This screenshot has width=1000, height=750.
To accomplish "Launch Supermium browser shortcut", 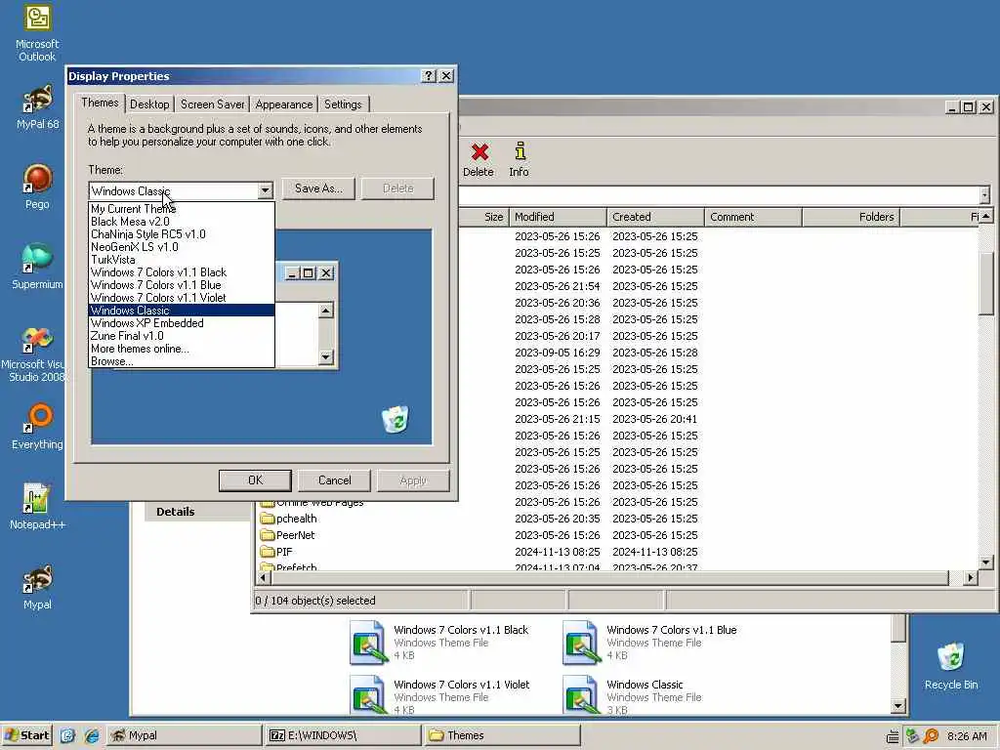I will tap(37, 267).
